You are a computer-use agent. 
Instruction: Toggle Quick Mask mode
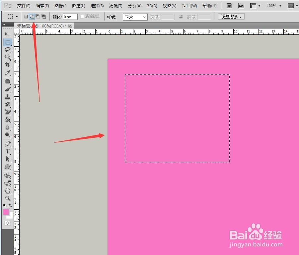tap(8, 223)
